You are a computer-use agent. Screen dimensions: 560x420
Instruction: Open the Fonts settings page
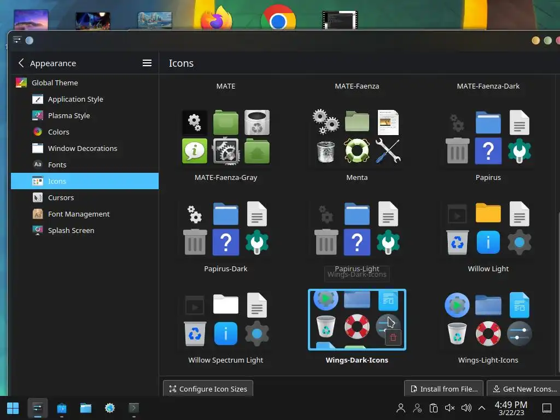coord(85,165)
